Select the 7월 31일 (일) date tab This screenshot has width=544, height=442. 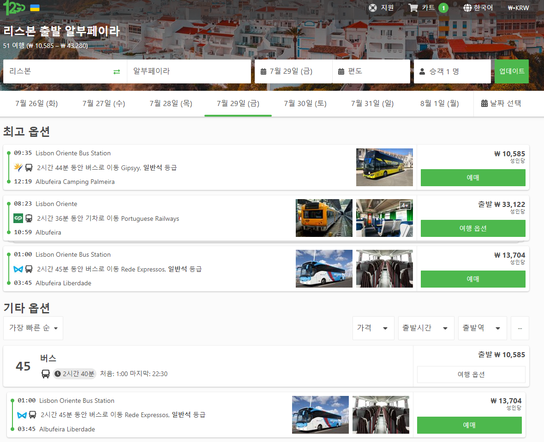pos(372,103)
